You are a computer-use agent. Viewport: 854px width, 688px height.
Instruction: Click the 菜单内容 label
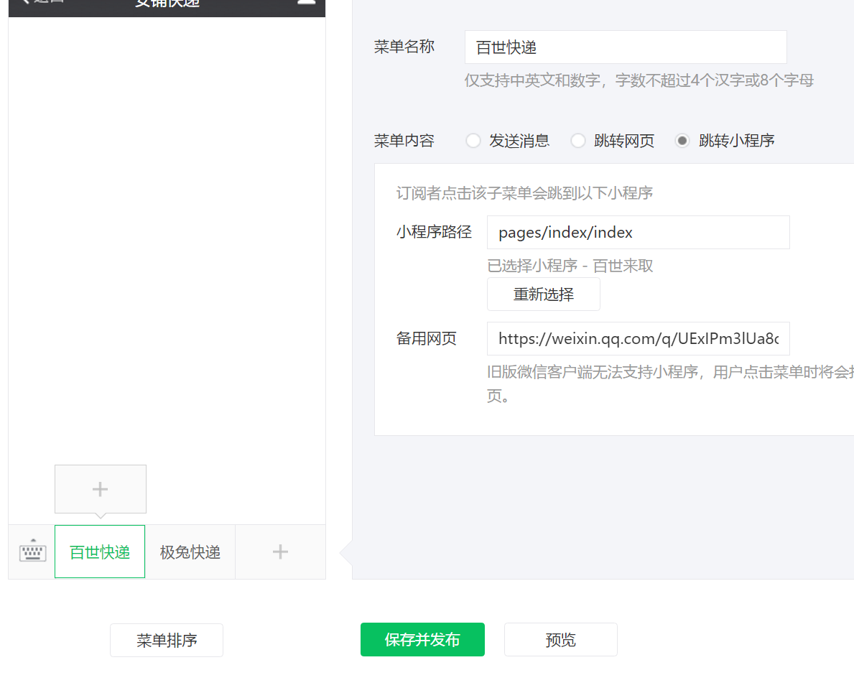click(x=404, y=141)
